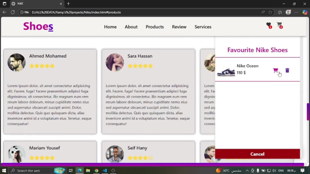Open Microsoft Edge on the taskbar

click(80, 171)
